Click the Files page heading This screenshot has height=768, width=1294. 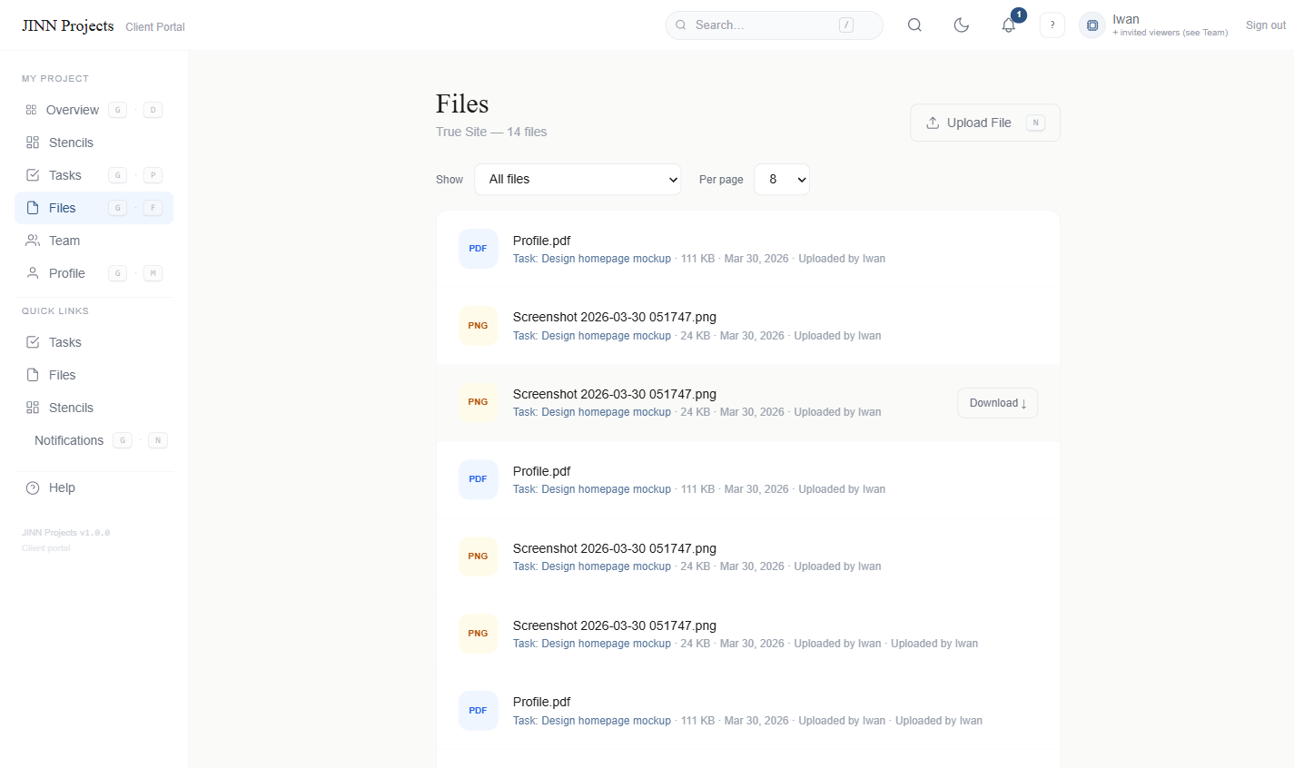coord(462,103)
